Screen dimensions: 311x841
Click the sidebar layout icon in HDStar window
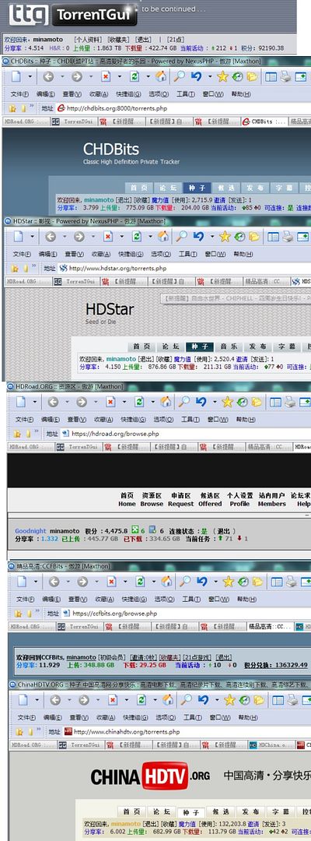point(274,236)
